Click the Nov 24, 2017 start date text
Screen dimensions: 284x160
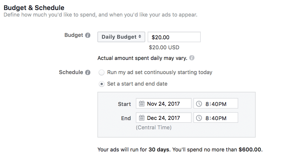click(163, 104)
